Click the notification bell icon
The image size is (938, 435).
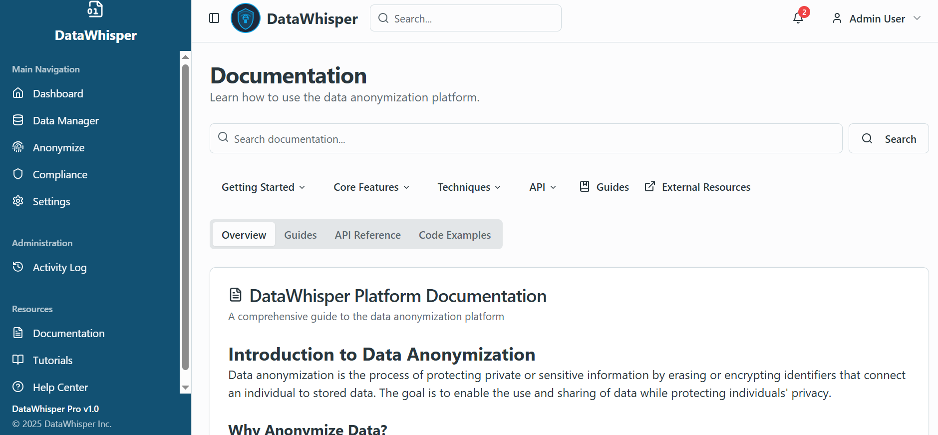click(798, 18)
